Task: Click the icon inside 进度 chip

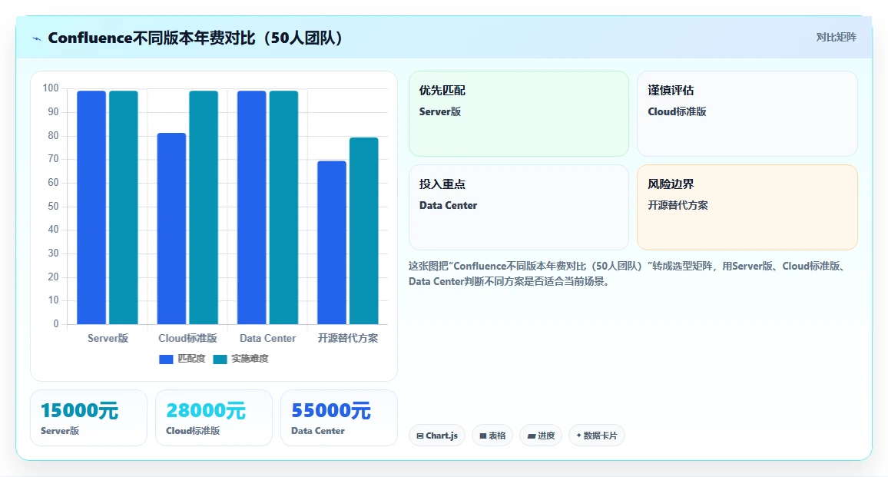Action: tap(532, 436)
